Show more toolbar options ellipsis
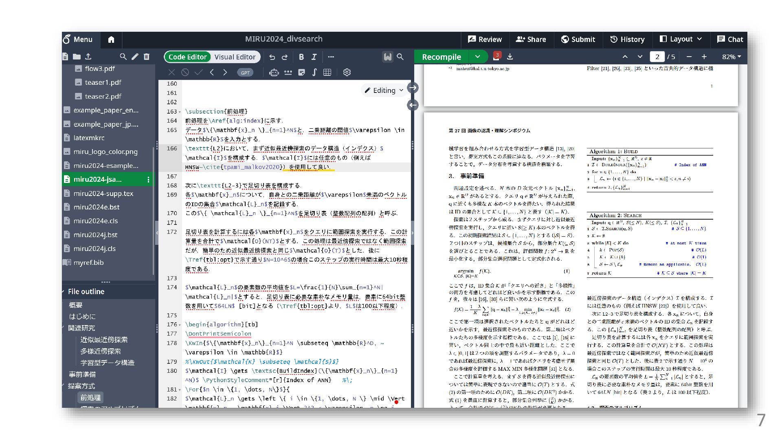Image resolution: width=782 pixels, height=440 pixels. click(331, 57)
